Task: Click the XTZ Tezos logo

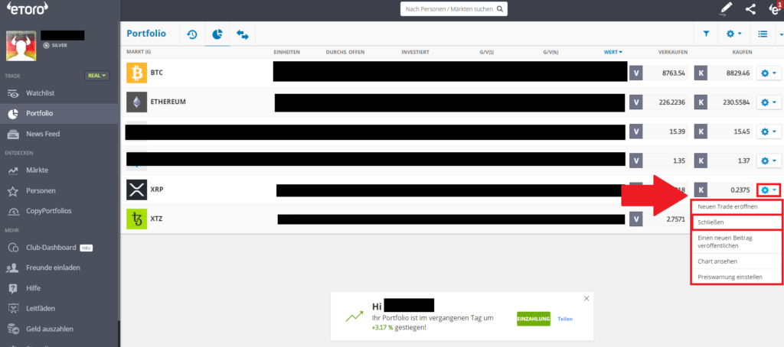Action: click(x=136, y=219)
